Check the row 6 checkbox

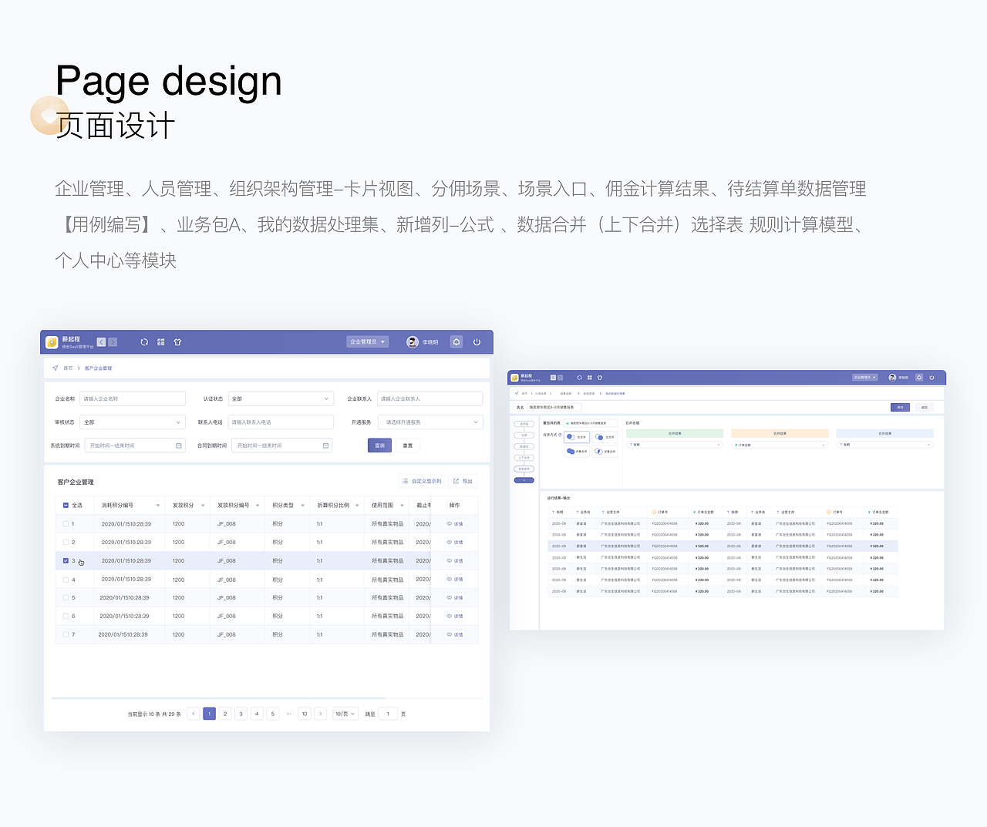66,616
